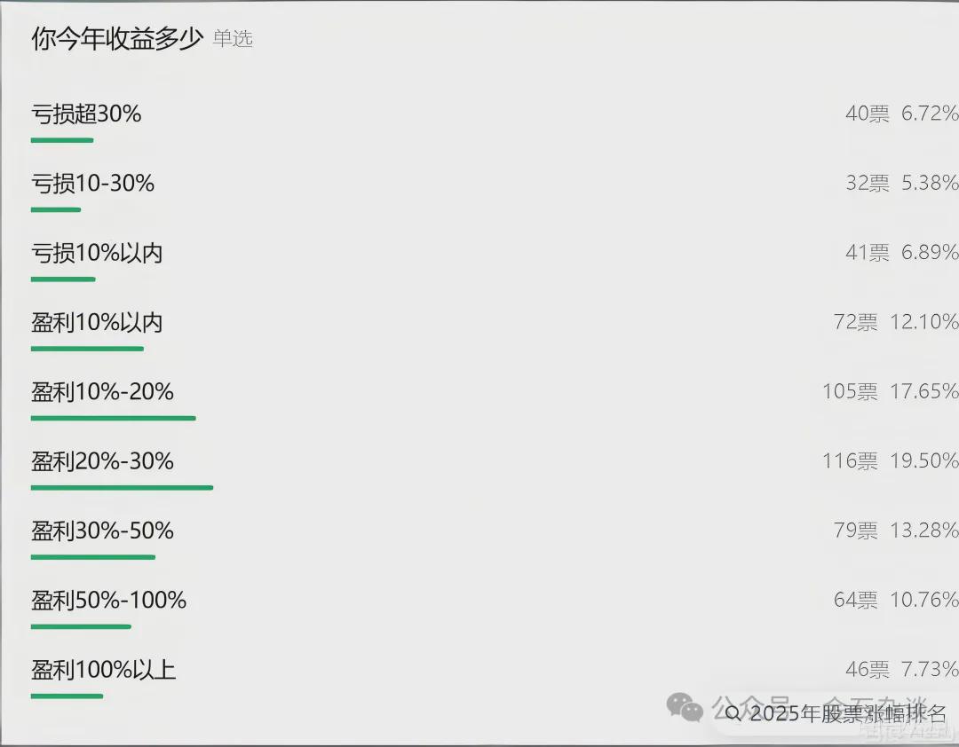
Task: Click the green bar under 盈利10%-20%
Action: point(113,418)
